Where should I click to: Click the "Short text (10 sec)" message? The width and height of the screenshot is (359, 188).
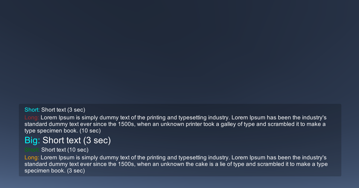coord(65,150)
